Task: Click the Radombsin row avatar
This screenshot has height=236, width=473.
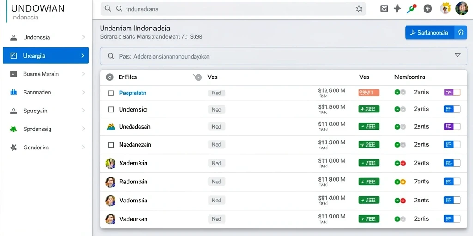Action: (x=110, y=182)
